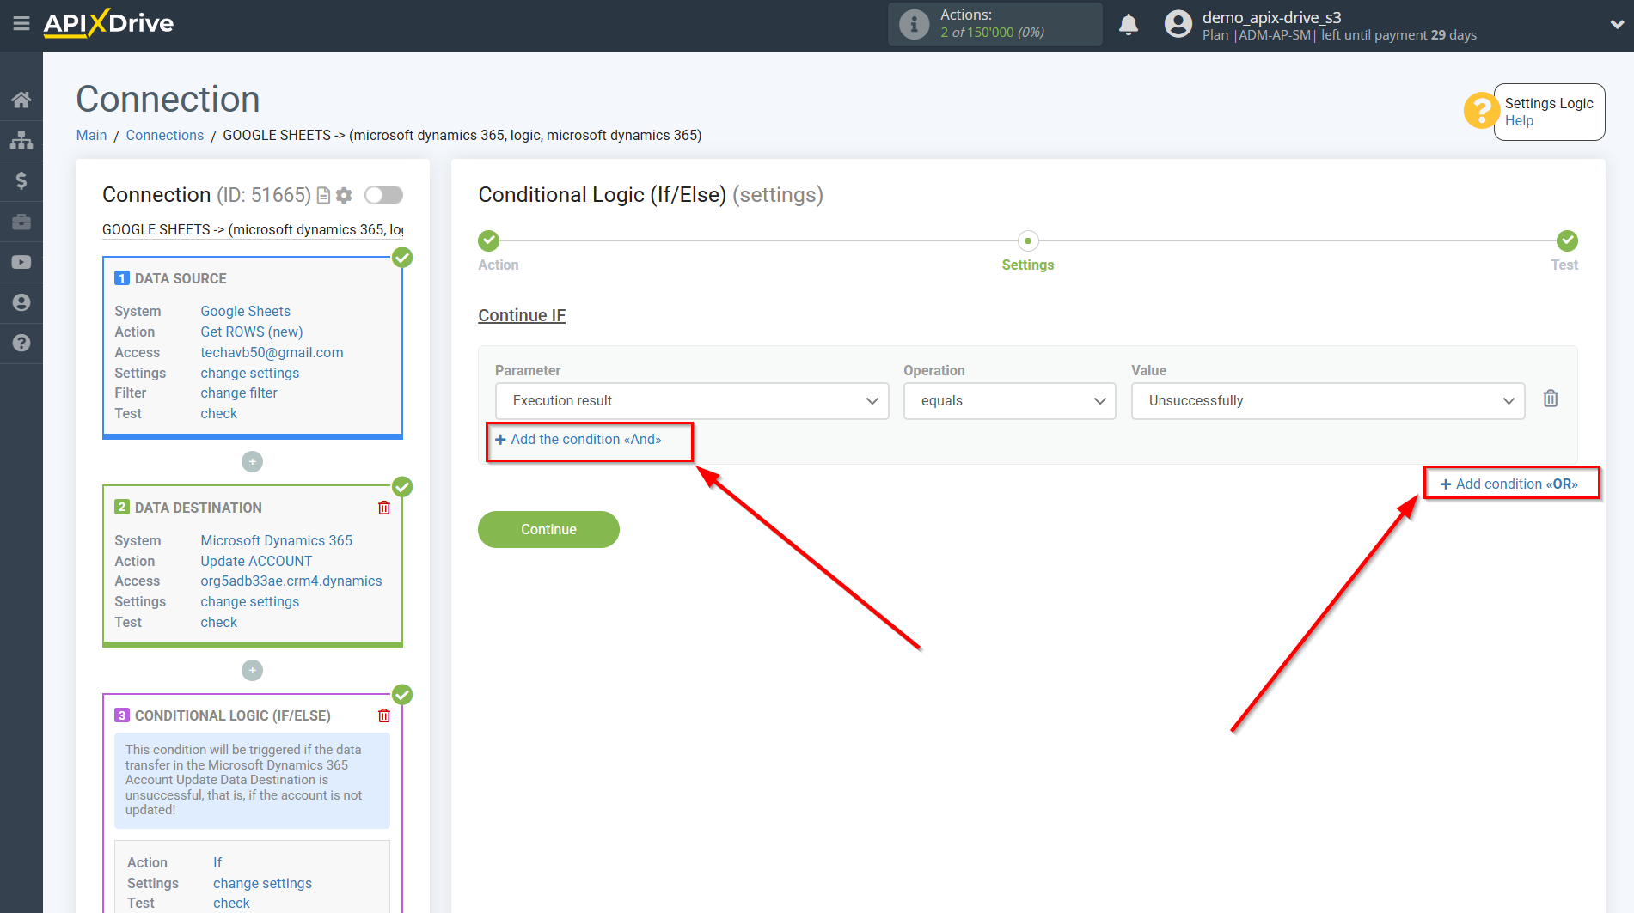This screenshot has width=1634, height=913.
Task: Click the ApiX-Drive logo
Action: tap(108, 23)
